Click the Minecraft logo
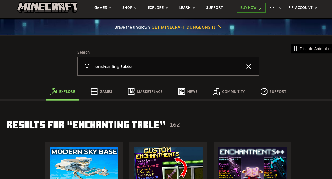Image resolution: width=332 pixels, height=179 pixels. (x=47, y=7)
